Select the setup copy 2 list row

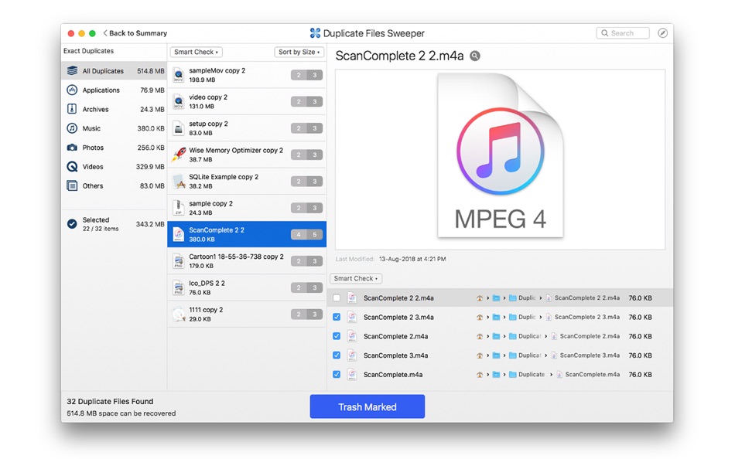[x=247, y=128]
